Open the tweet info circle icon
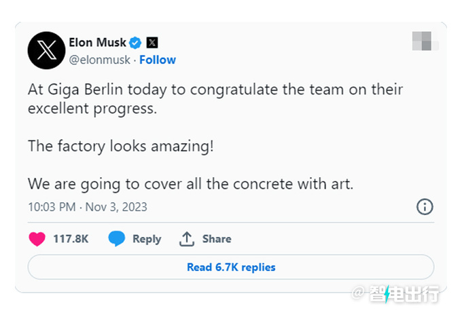 (424, 207)
